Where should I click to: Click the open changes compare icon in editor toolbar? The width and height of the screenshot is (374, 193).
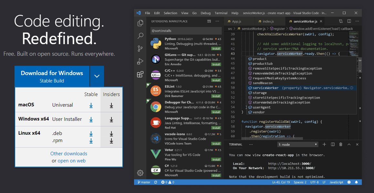click(x=341, y=21)
